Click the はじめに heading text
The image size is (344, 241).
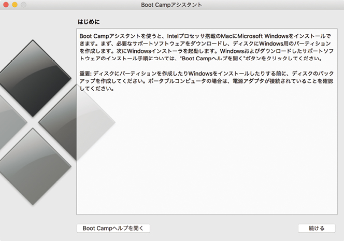[89, 22]
